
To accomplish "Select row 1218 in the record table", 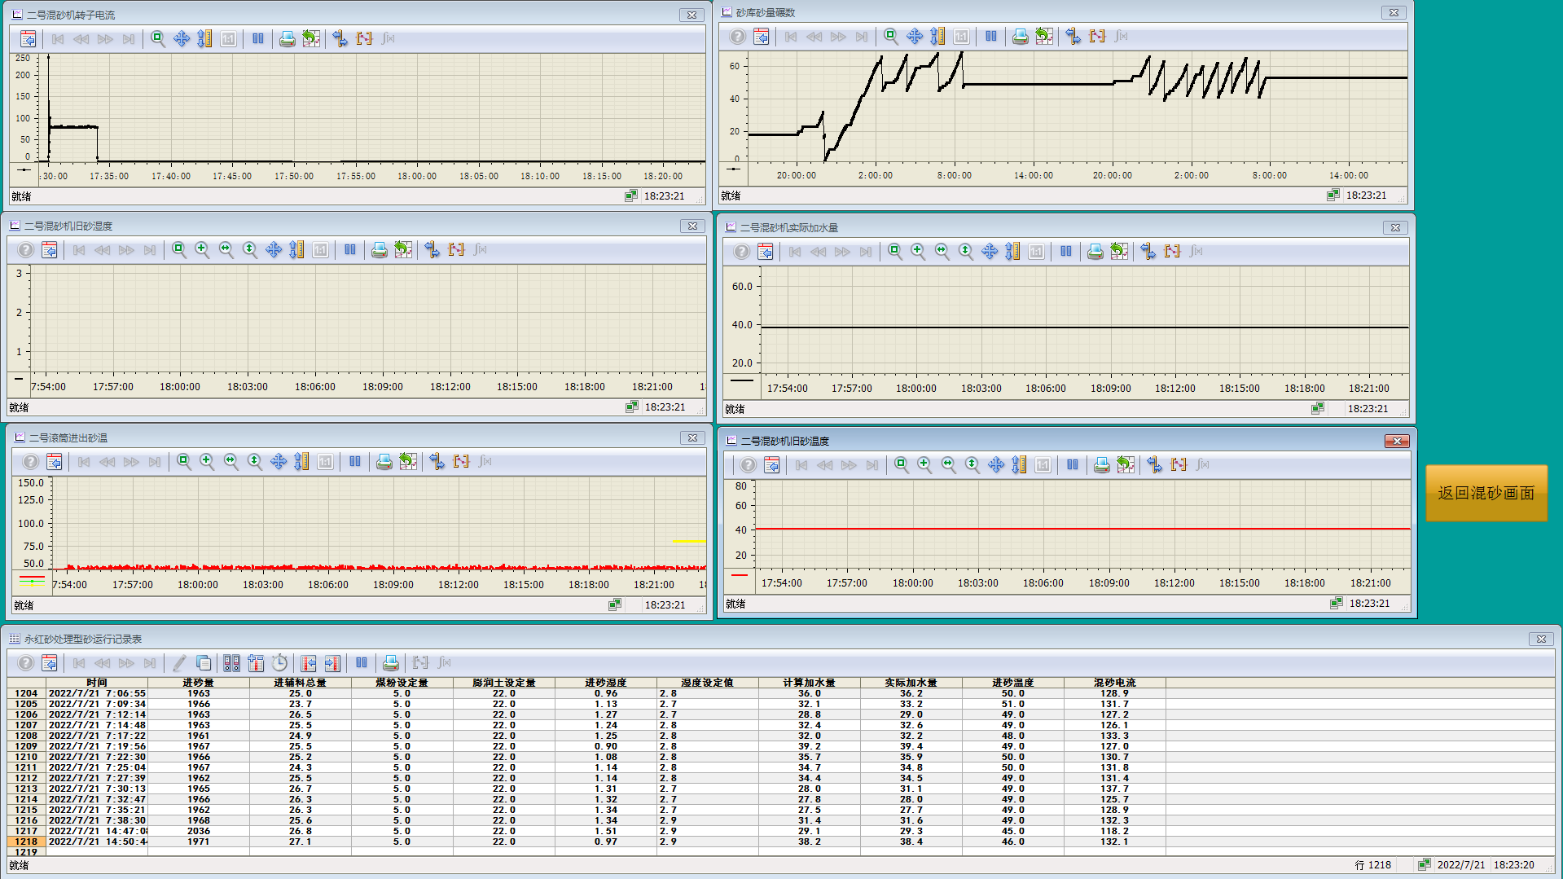I will (x=26, y=842).
